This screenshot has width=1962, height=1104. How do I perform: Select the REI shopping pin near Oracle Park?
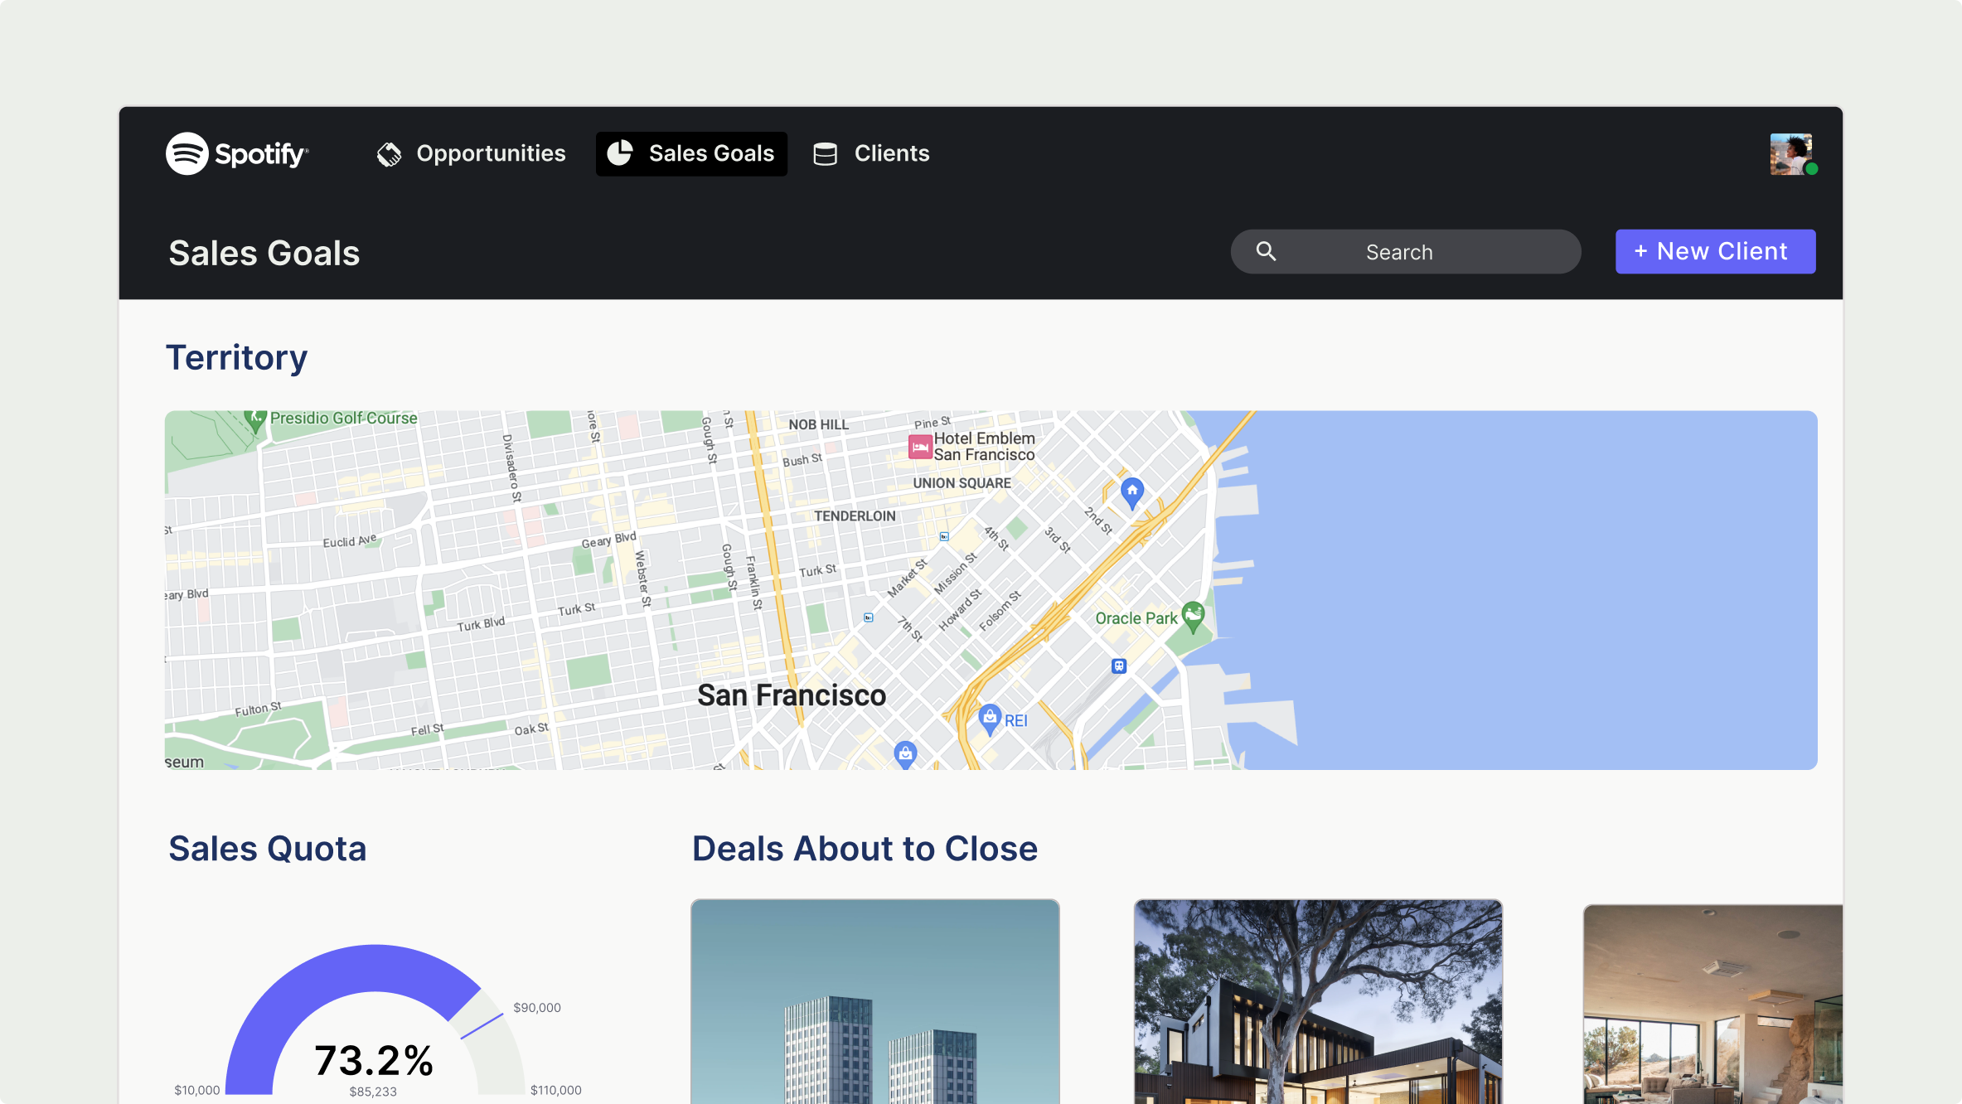990,716
